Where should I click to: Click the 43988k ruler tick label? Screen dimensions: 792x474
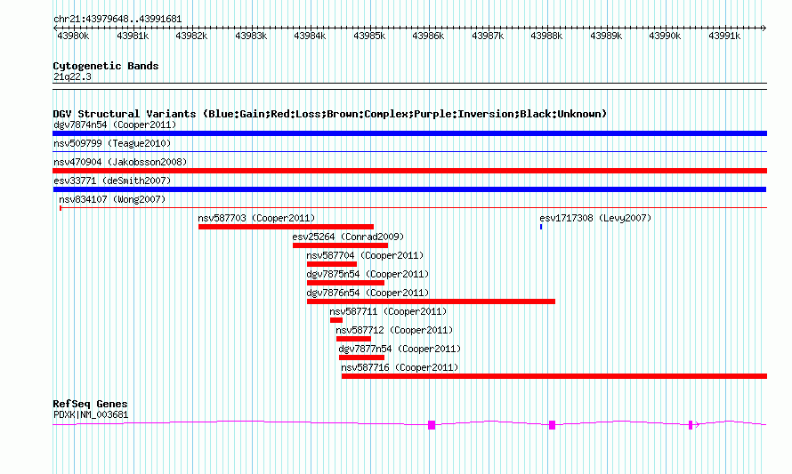[x=546, y=36]
